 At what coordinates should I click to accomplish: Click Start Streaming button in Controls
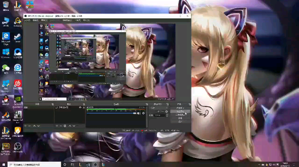click(180, 108)
